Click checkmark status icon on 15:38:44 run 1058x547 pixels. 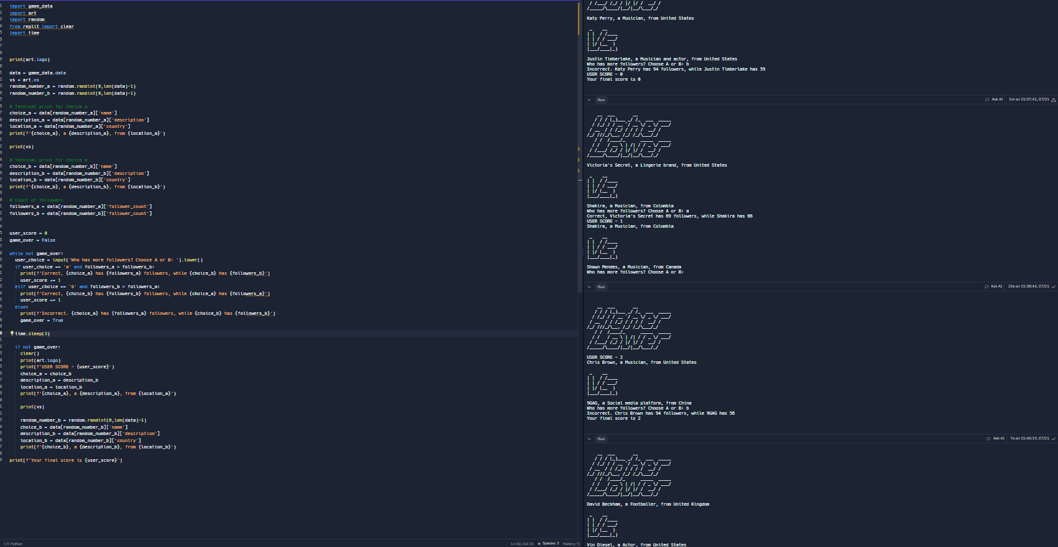(1054, 287)
